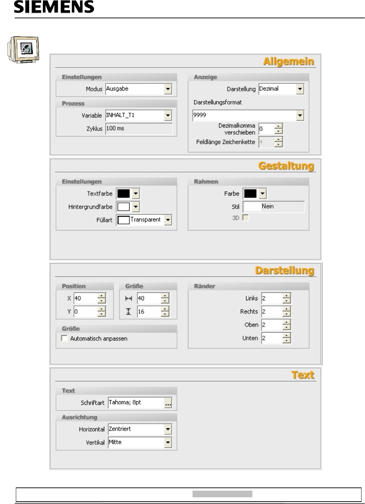Enable the Automatisch anpassen checkbox

(x=64, y=338)
